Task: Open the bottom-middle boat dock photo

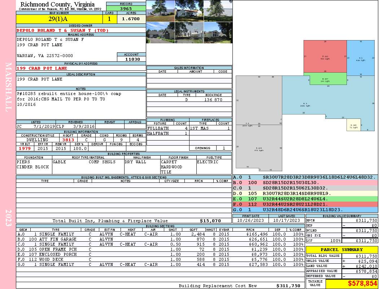Action: 189,33
